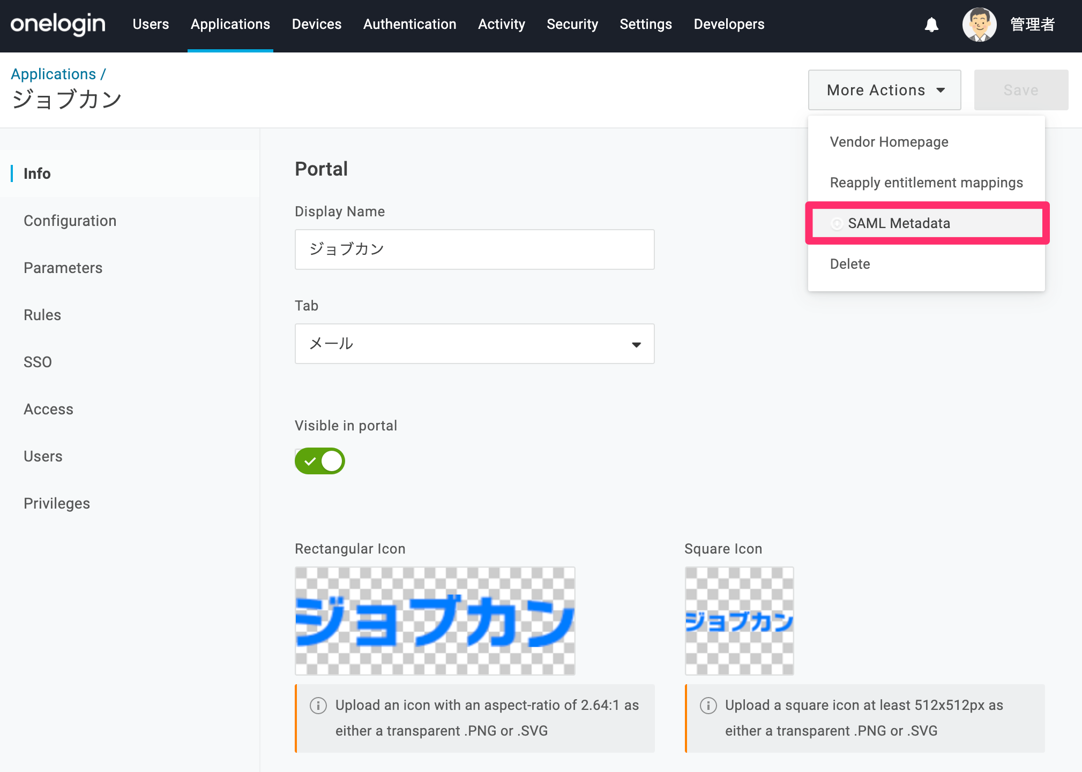Click the Visible in portal label
The image size is (1082, 772).
click(346, 426)
